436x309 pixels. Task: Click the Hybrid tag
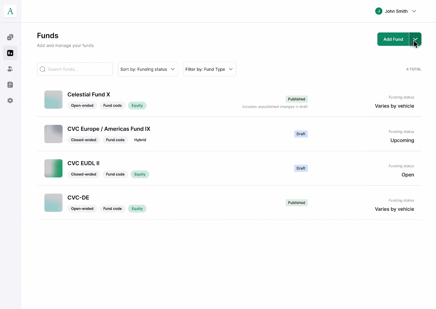pos(140,140)
